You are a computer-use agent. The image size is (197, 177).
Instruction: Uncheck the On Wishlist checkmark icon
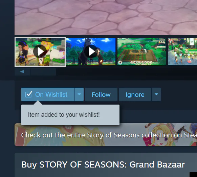[29, 94]
